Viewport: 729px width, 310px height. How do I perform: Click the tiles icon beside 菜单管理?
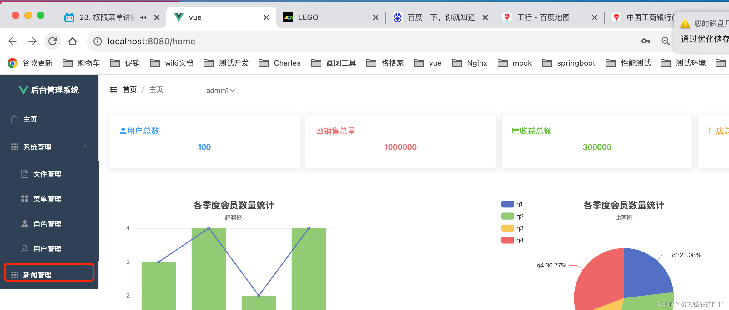(x=25, y=199)
